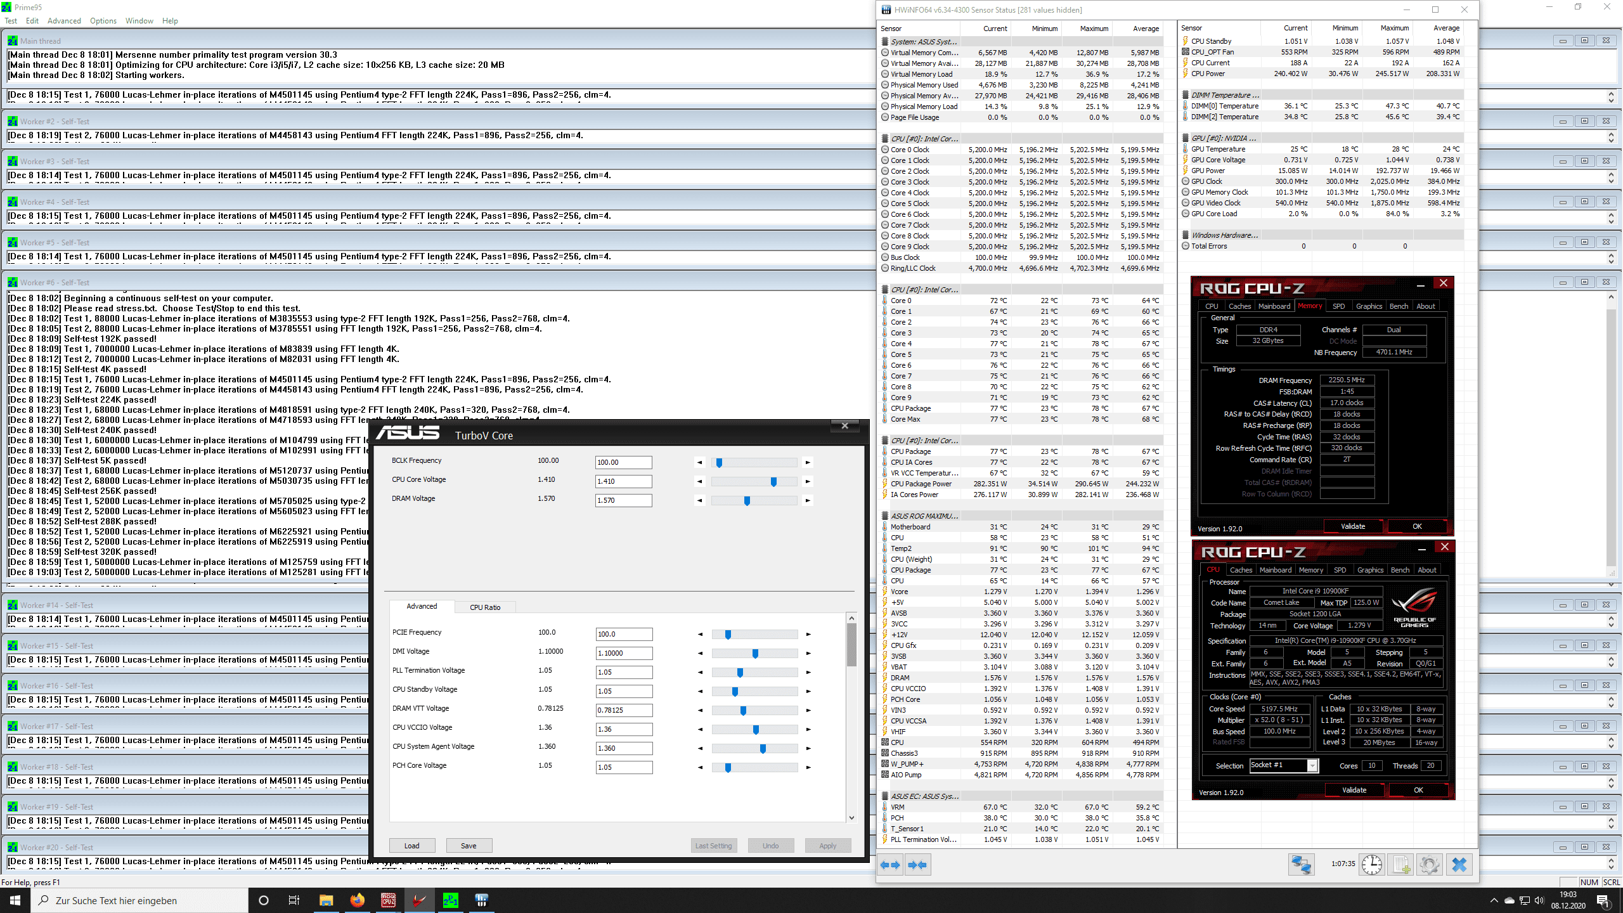Image resolution: width=1623 pixels, height=913 pixels.
Task: Open Task View on the taskbar
Action: coord(294,900)
